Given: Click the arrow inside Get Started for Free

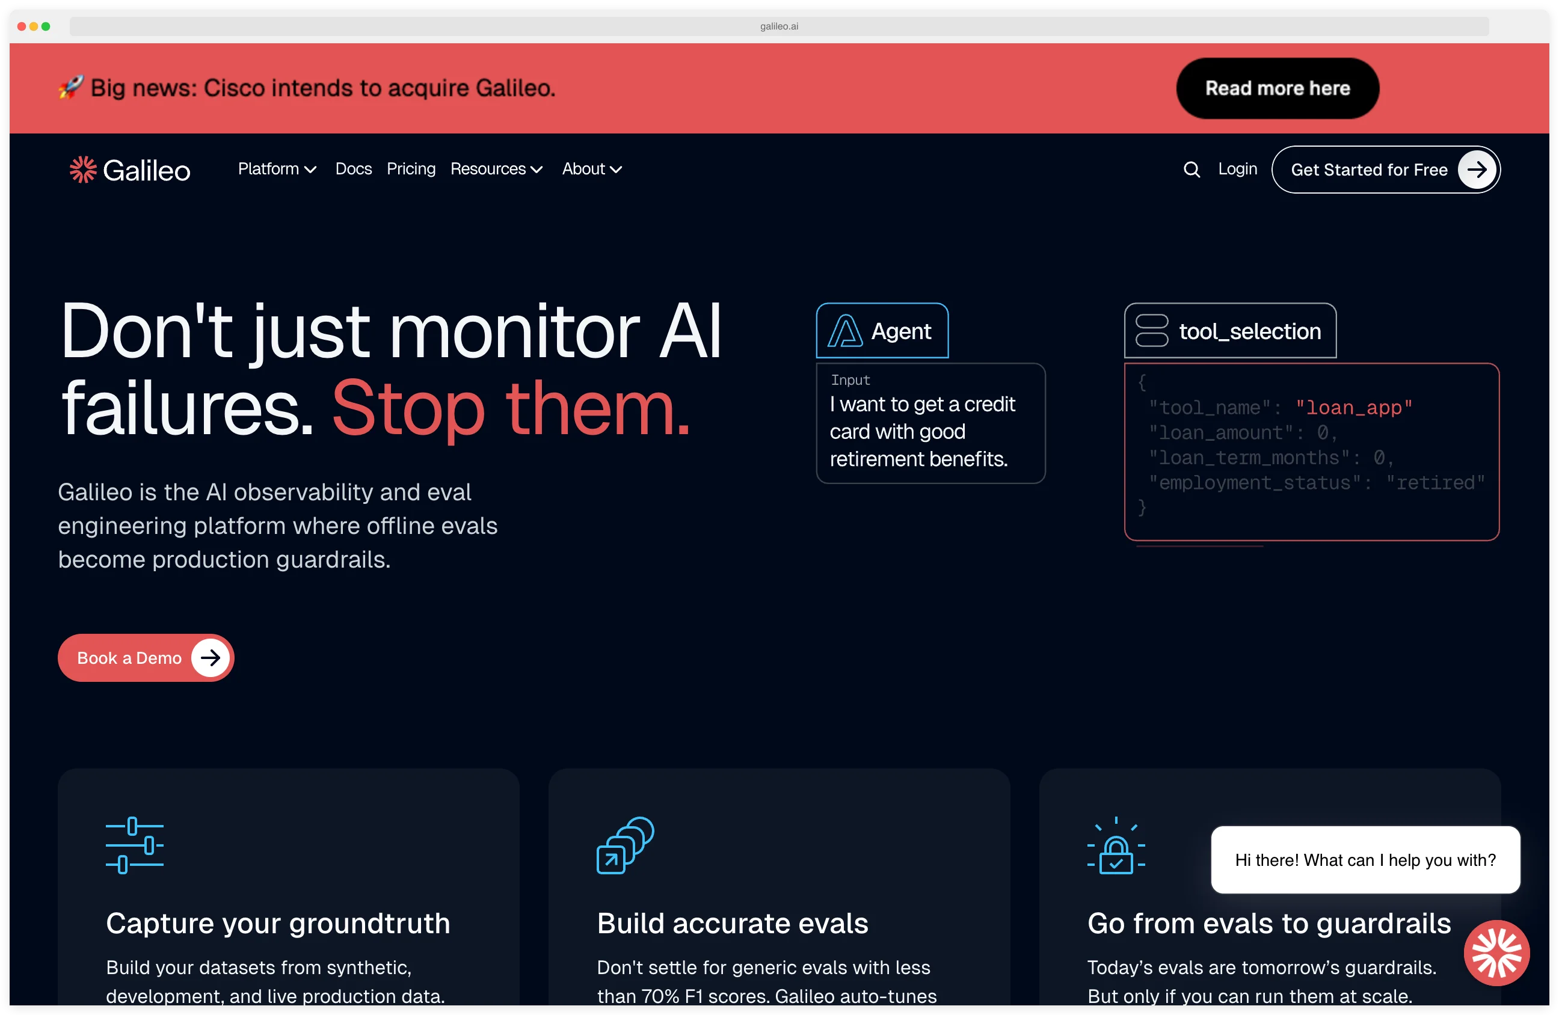Looking at the screenshot, I should coord(1476,170).
